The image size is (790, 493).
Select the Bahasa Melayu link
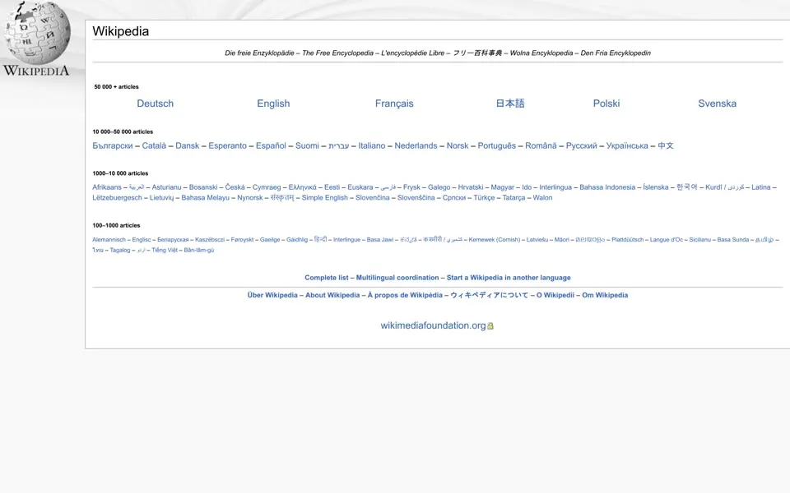pos(205,198)
